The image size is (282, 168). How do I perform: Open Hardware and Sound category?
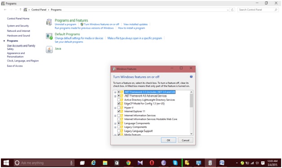[18, 35]
